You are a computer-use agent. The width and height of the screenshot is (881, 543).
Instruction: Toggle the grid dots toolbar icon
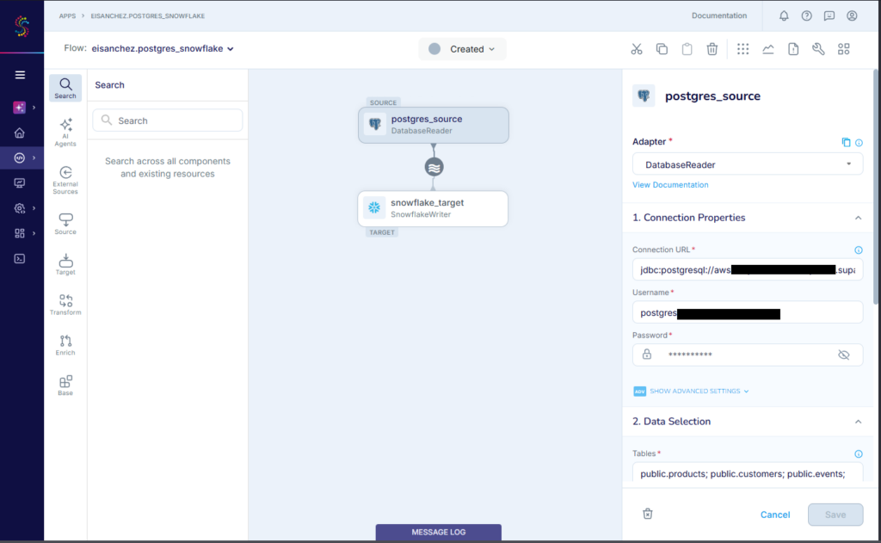742,49
